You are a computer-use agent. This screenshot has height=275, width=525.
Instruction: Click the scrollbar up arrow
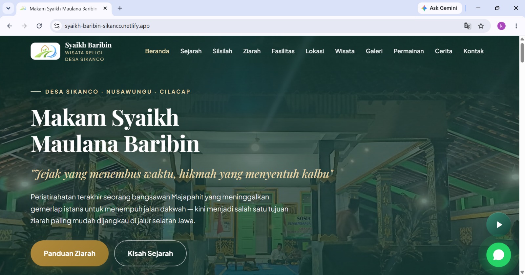point(522,39)
